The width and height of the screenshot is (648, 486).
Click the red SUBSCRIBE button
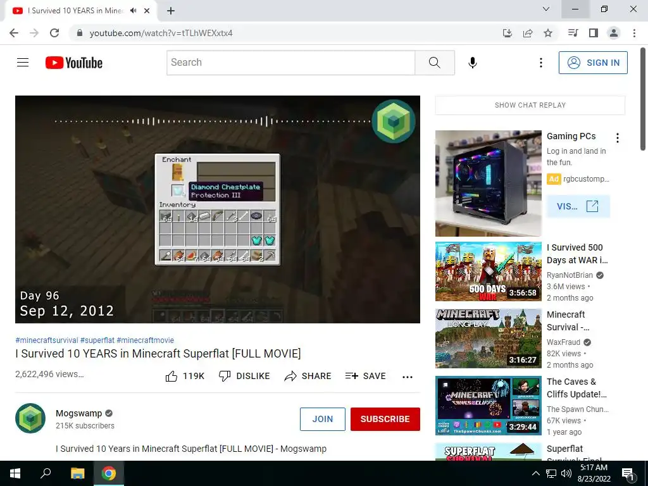tap(385, 419)
